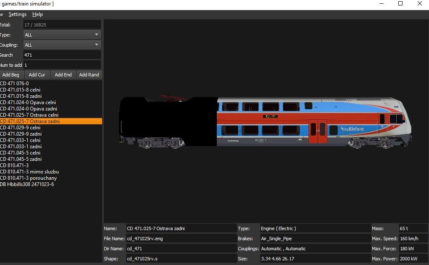
Task: Expand the Coupling filter dropdown
Action: [62, 45]
